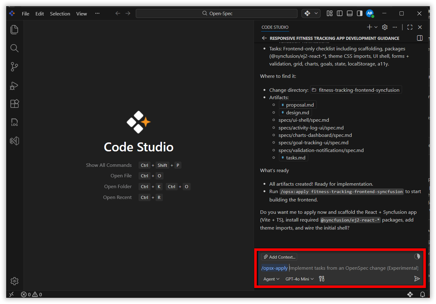Click the Open Recent label
436x304 pixels.
[117, 197]
